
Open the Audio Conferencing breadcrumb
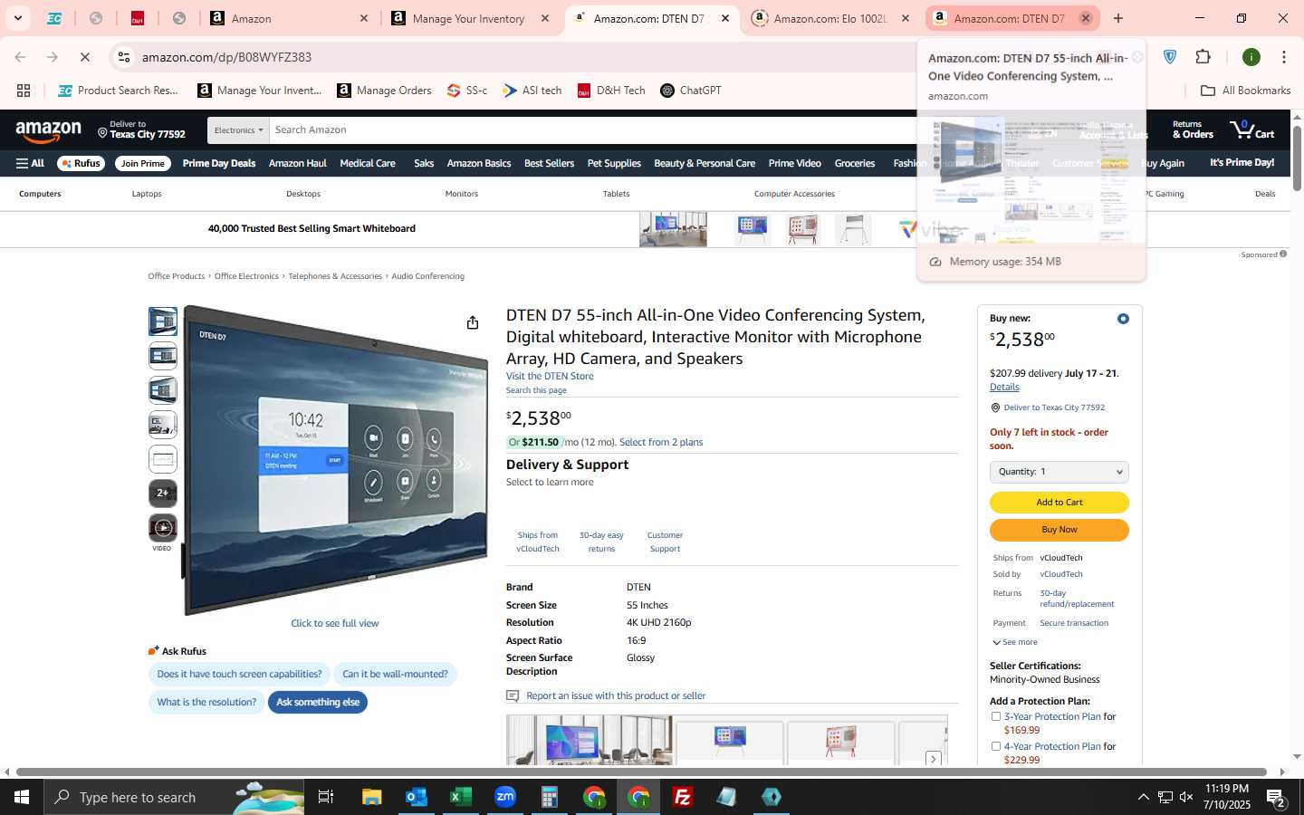[x=427, y=276]
